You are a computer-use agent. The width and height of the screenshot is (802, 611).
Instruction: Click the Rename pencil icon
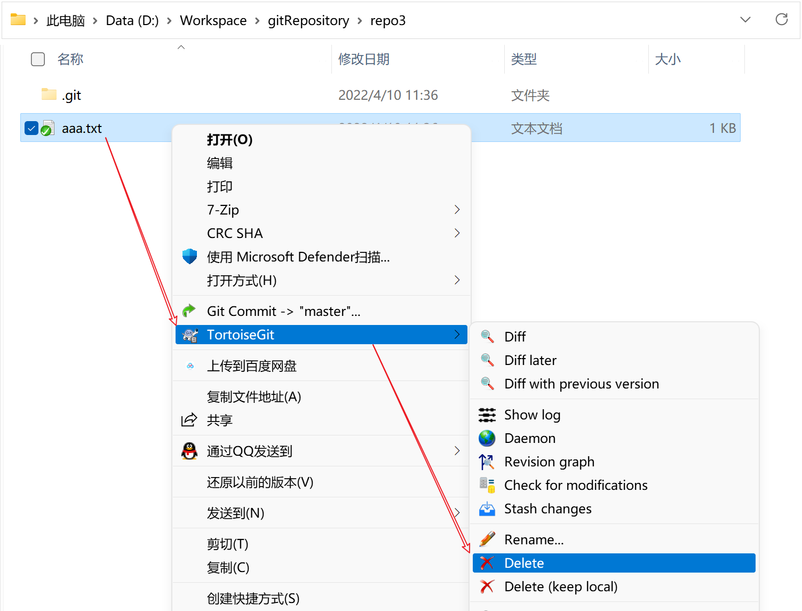tap(487, 539)
